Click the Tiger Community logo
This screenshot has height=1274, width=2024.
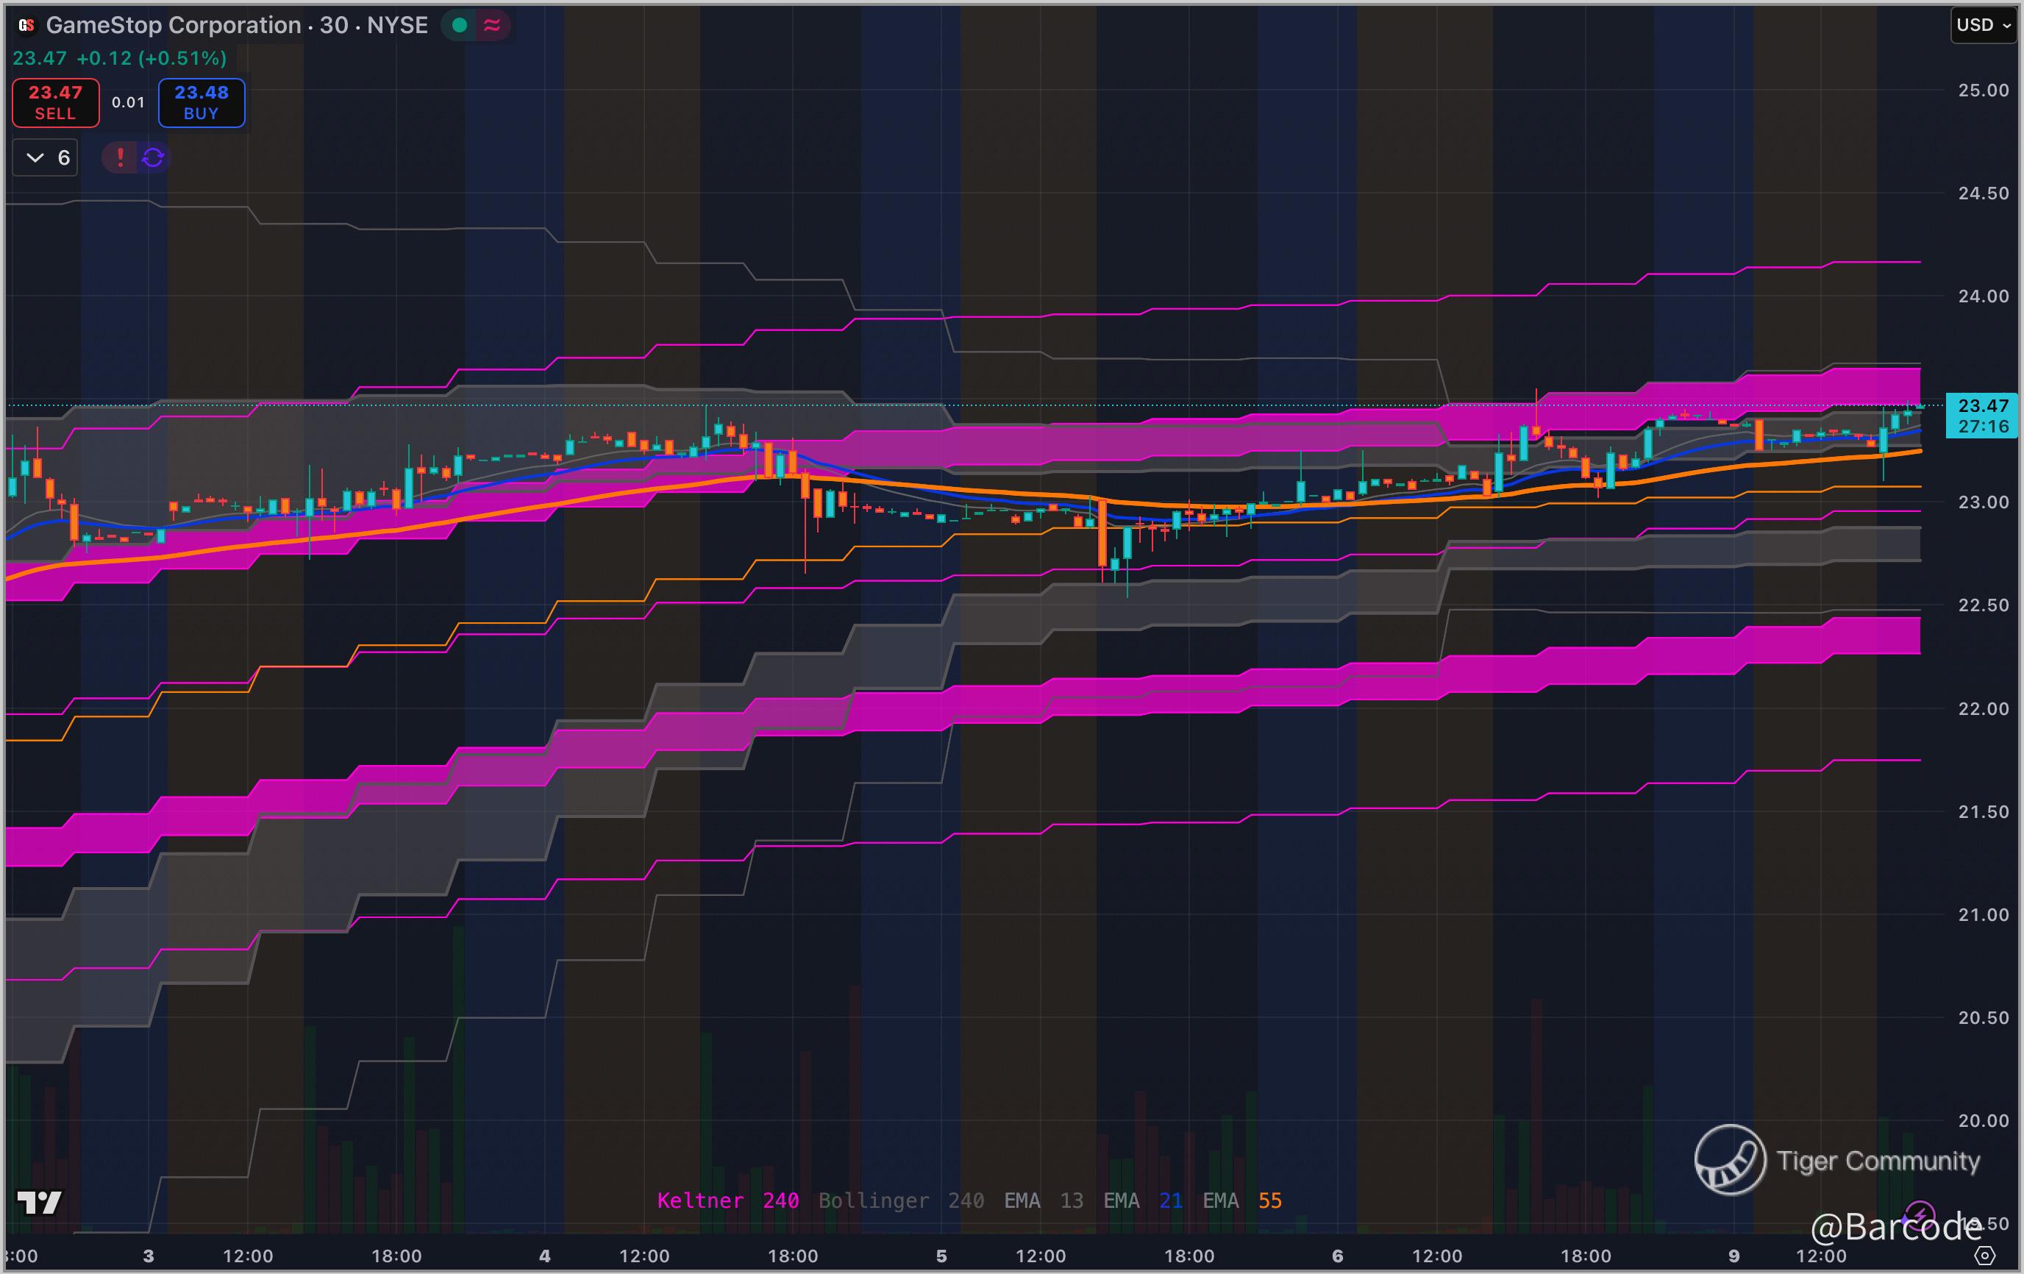coord(1730,1160)
